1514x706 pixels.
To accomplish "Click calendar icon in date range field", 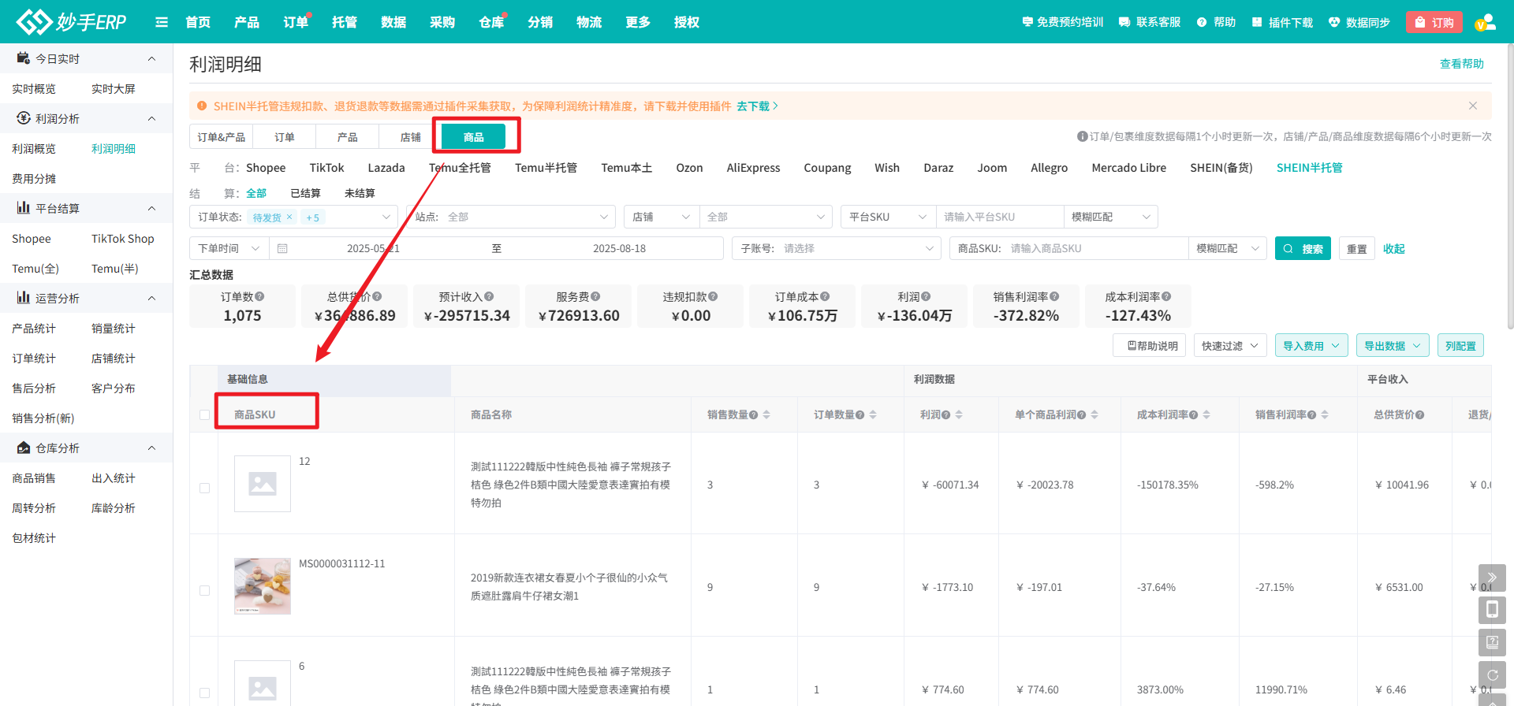I will pos(282,248).
